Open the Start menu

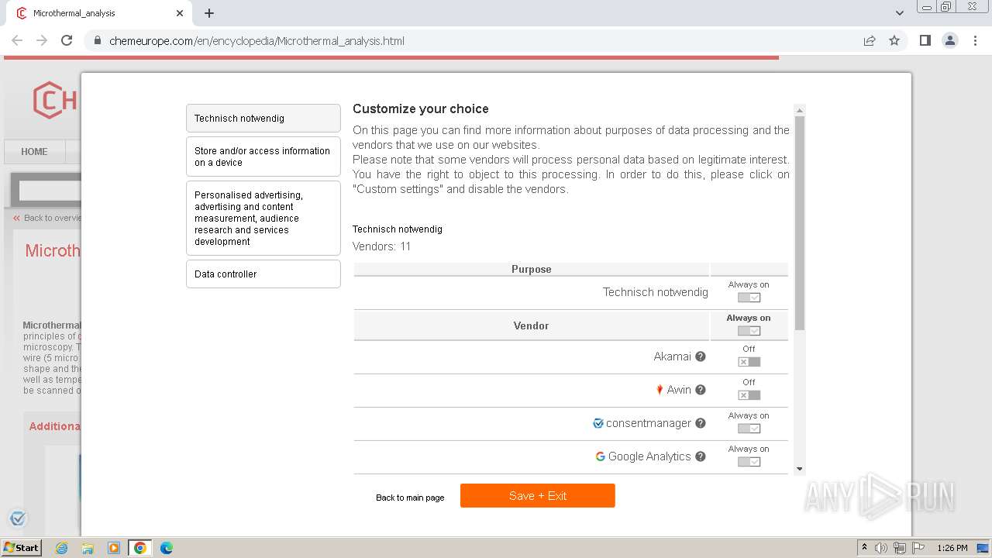click(21, 548)
